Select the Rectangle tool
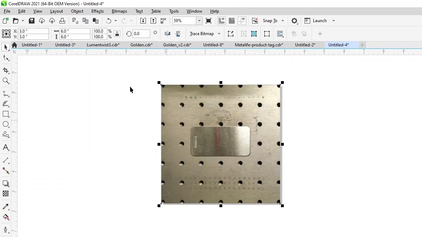This screenshot has height=237, width=422. click(x=5, y=114)
